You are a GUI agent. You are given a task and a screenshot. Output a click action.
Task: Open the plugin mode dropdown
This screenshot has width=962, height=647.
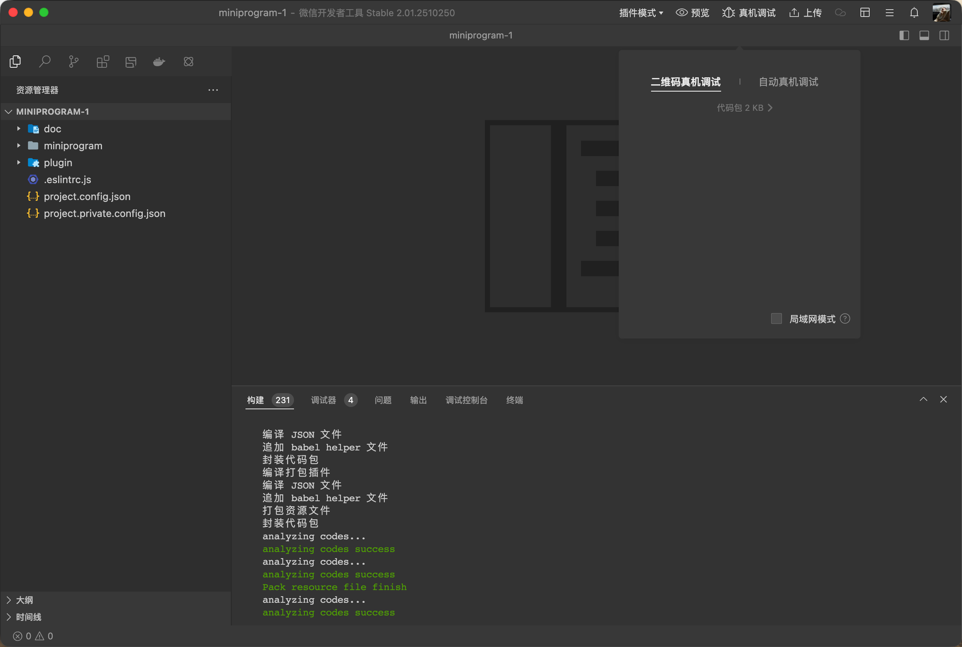click(641, 13)
